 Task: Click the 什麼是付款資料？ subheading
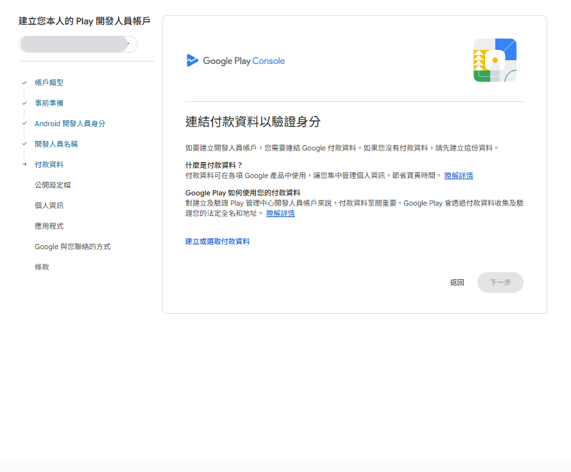(214, 165)
